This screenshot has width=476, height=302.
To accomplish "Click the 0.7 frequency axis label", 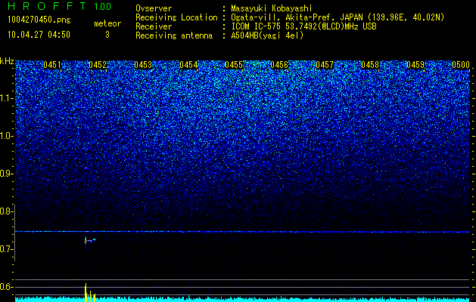I will click(6, 249).
